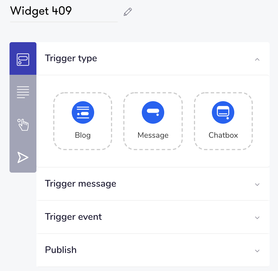Choose the Chatbox trigger type card

223,121
